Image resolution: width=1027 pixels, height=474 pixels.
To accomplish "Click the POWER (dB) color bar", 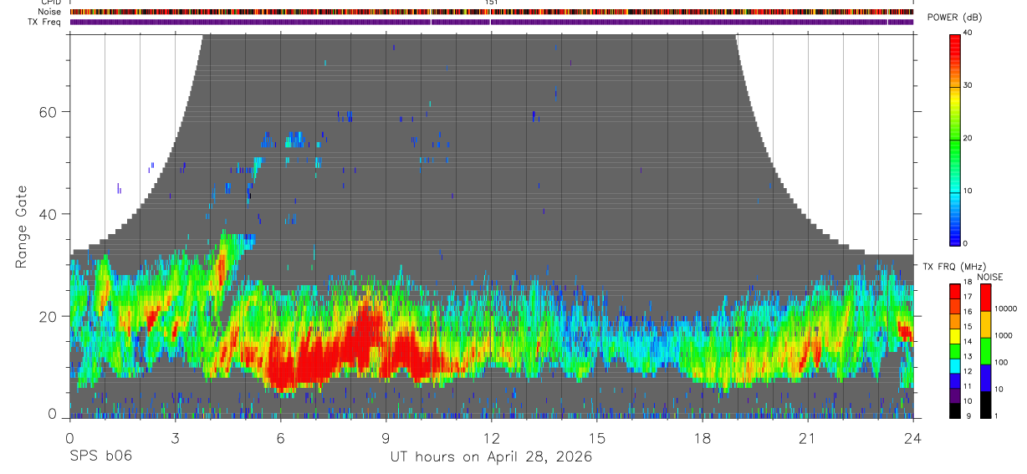I will [955, 139].
